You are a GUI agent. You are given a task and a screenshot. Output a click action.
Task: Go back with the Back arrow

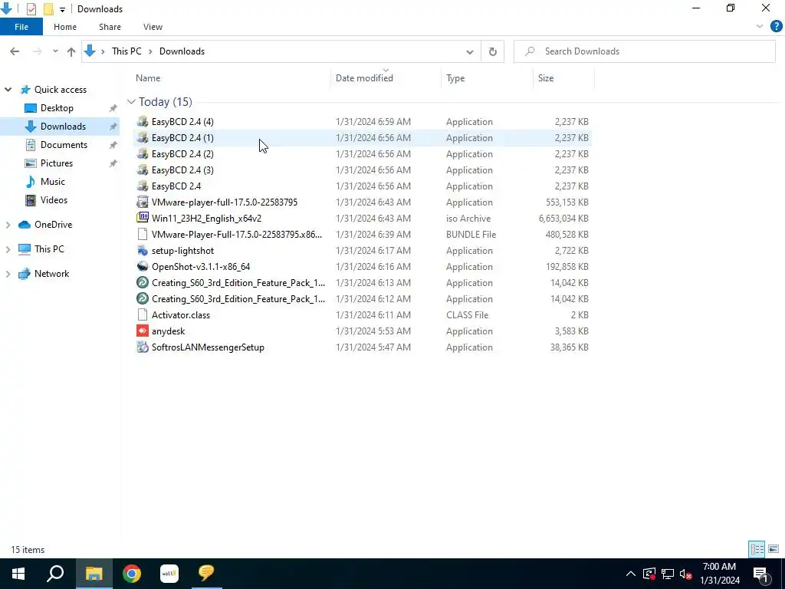pos(15,51)
